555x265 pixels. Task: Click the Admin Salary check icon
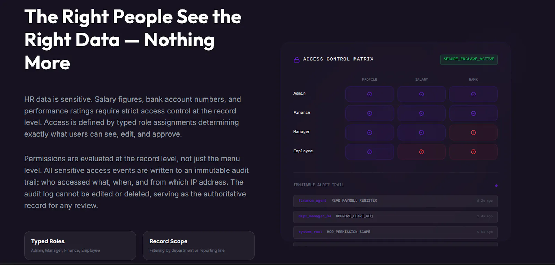pyautogui.click(x=421, y=94)
